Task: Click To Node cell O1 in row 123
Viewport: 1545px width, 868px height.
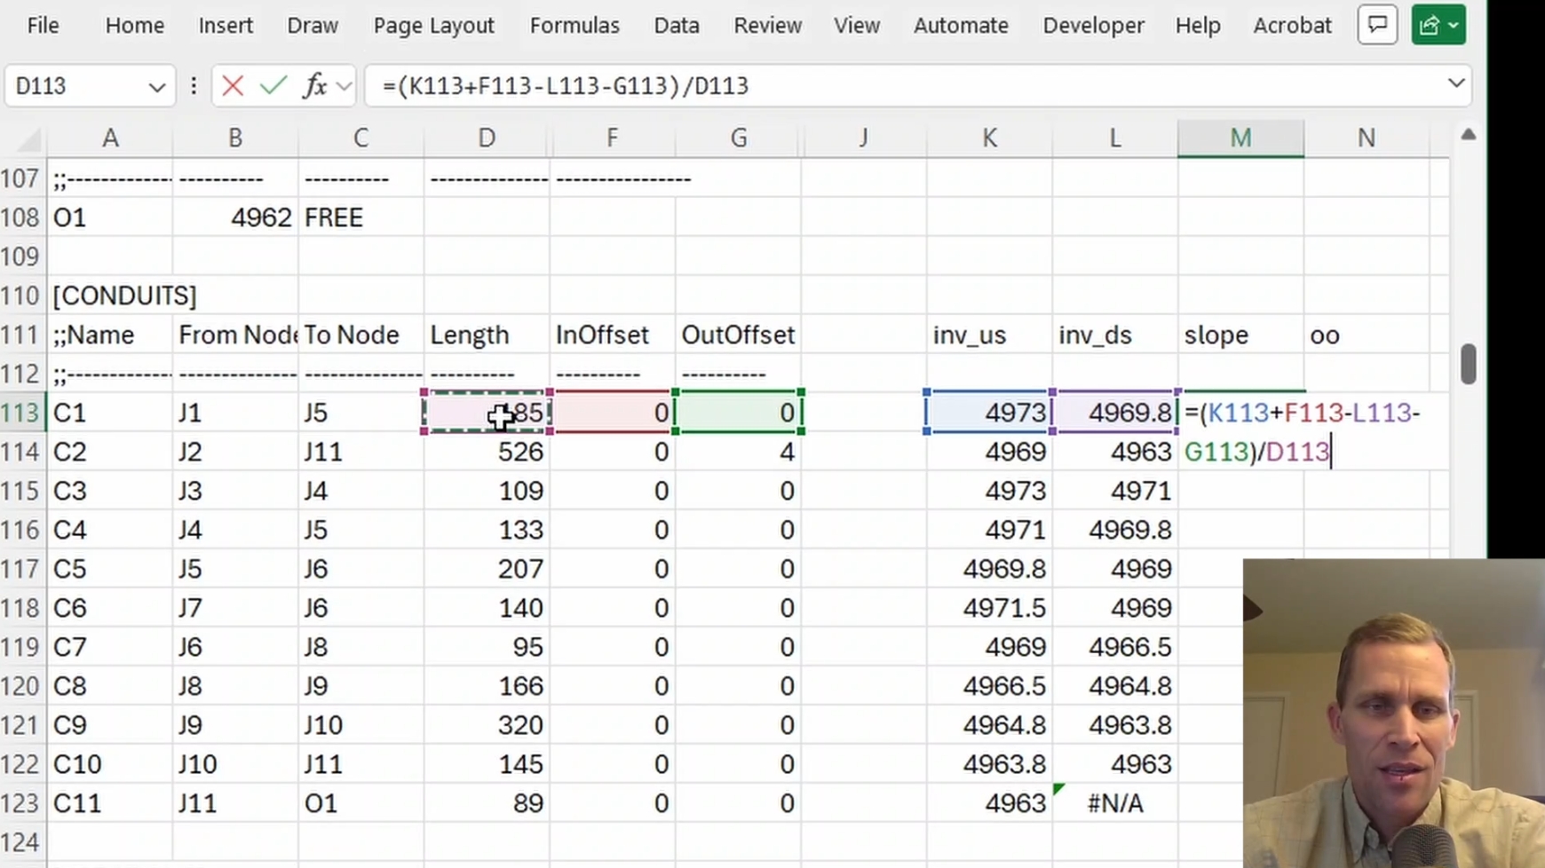Action: pyautogui.click(x=361, y=803)
